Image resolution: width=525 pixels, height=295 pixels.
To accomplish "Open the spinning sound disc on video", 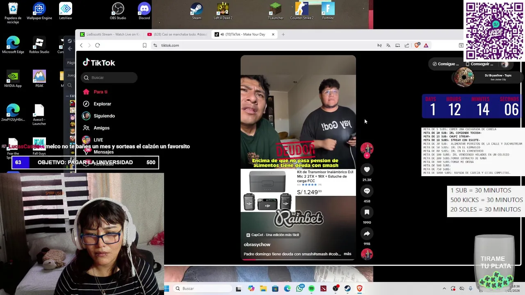I will pos(367,254).
